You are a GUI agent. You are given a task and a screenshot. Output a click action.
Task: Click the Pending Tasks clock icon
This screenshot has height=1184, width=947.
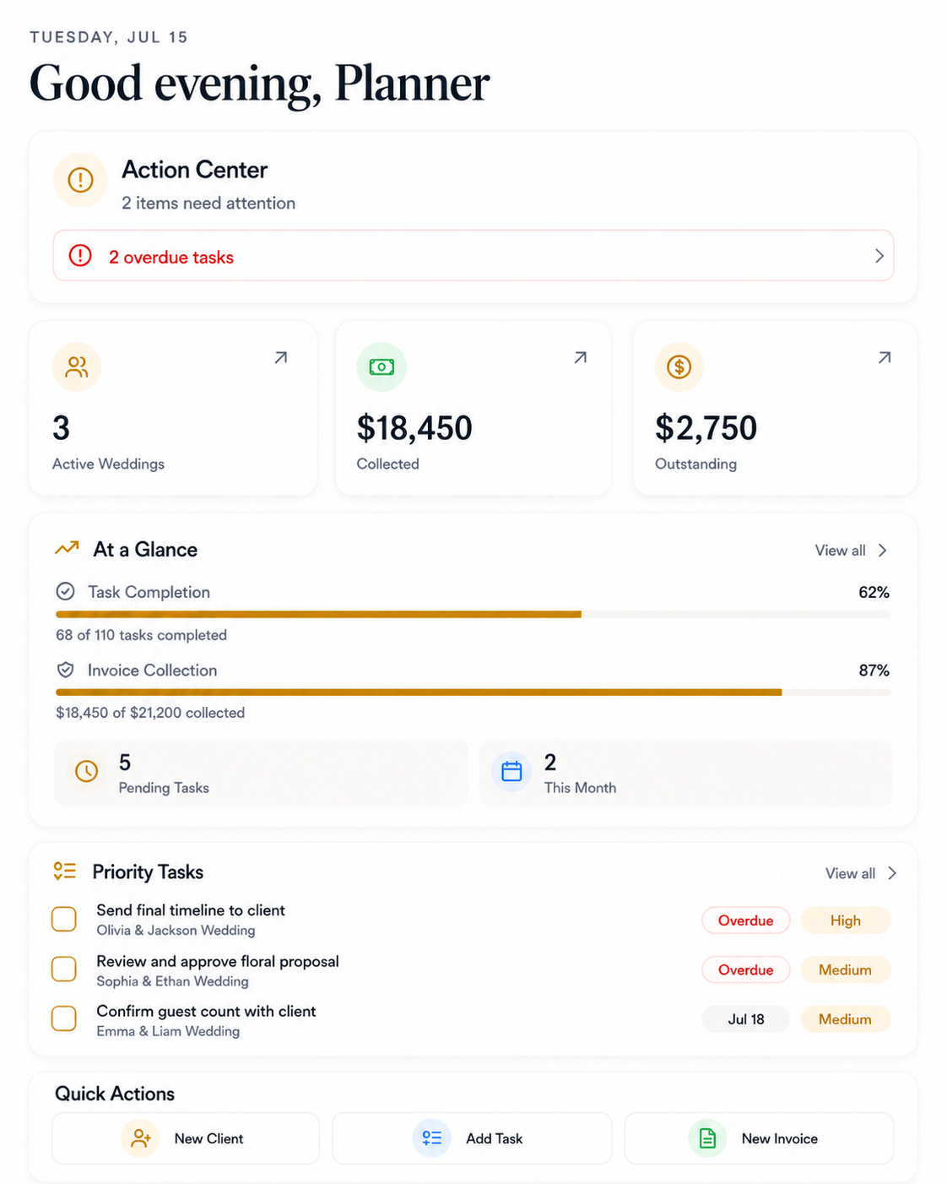(x=87, y=771)
